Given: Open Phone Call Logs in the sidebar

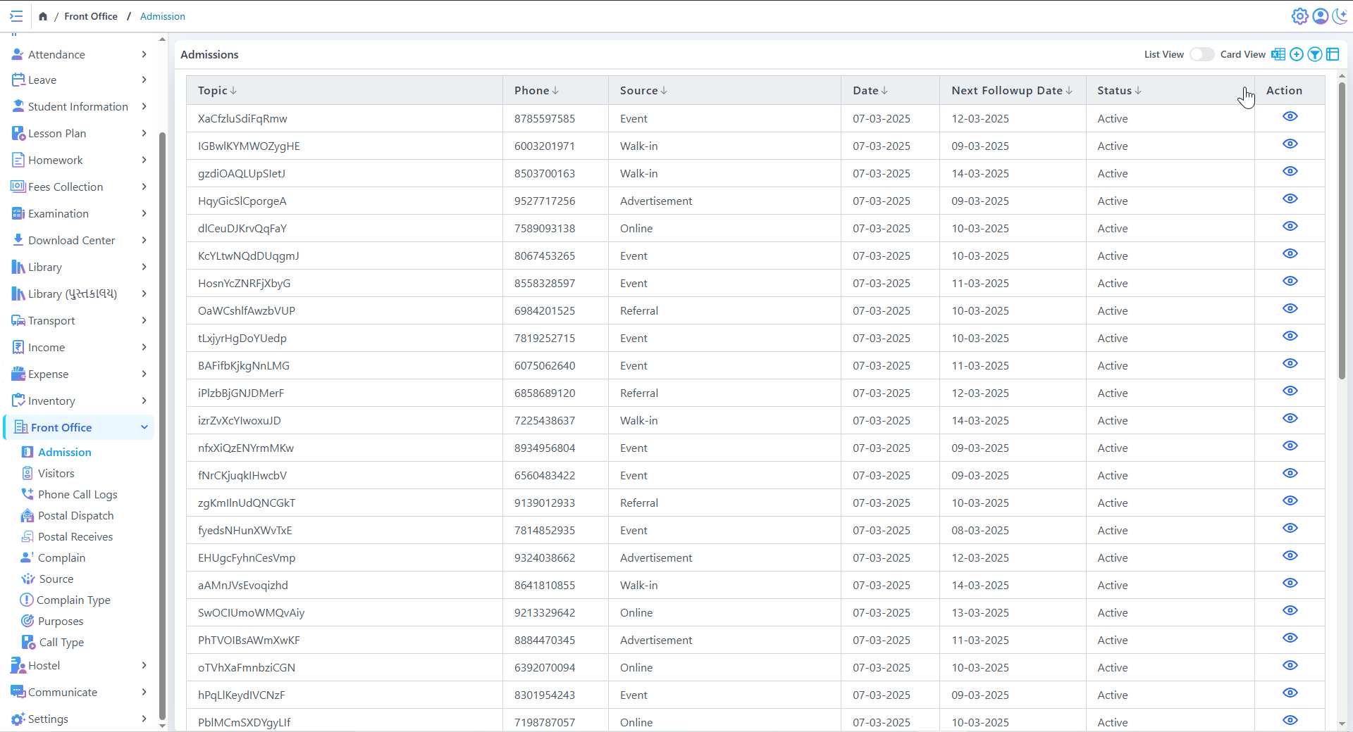Looking at the screenshot, I should (78, 494).
